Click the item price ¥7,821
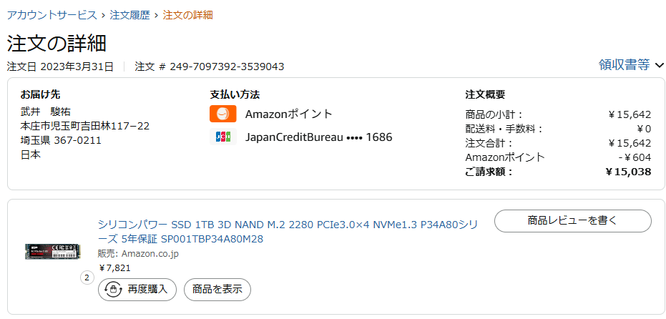The height and width of the screenshot is (319, 666). point(114,268)
